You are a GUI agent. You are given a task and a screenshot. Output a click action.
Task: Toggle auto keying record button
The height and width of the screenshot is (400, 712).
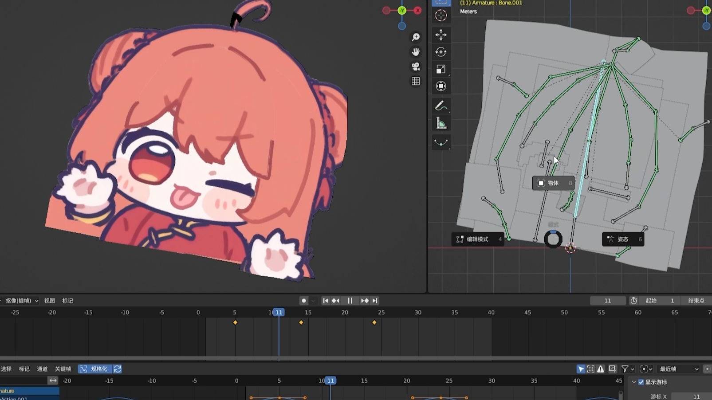tap(303, 301)
